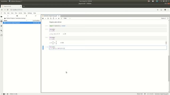The width and height of the screenshot is (170, 95).
Task: Interrupt the kernel with stop icon
Action: (x=59, y=18)
